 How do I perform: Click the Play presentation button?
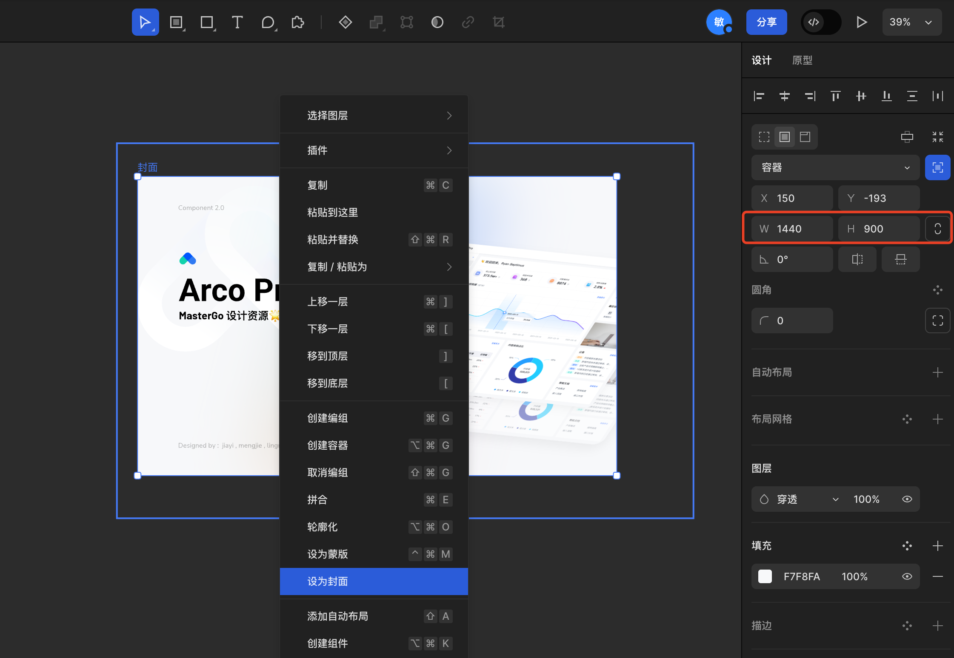[x=861, y=22]
